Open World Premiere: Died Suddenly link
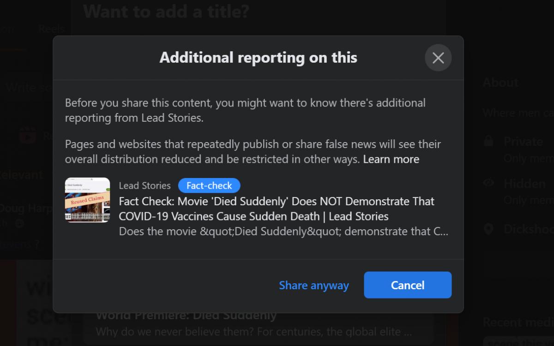Image resolution: width=554 pixels, height=346 pixels. pyautogui.click(x=186, y=316)
